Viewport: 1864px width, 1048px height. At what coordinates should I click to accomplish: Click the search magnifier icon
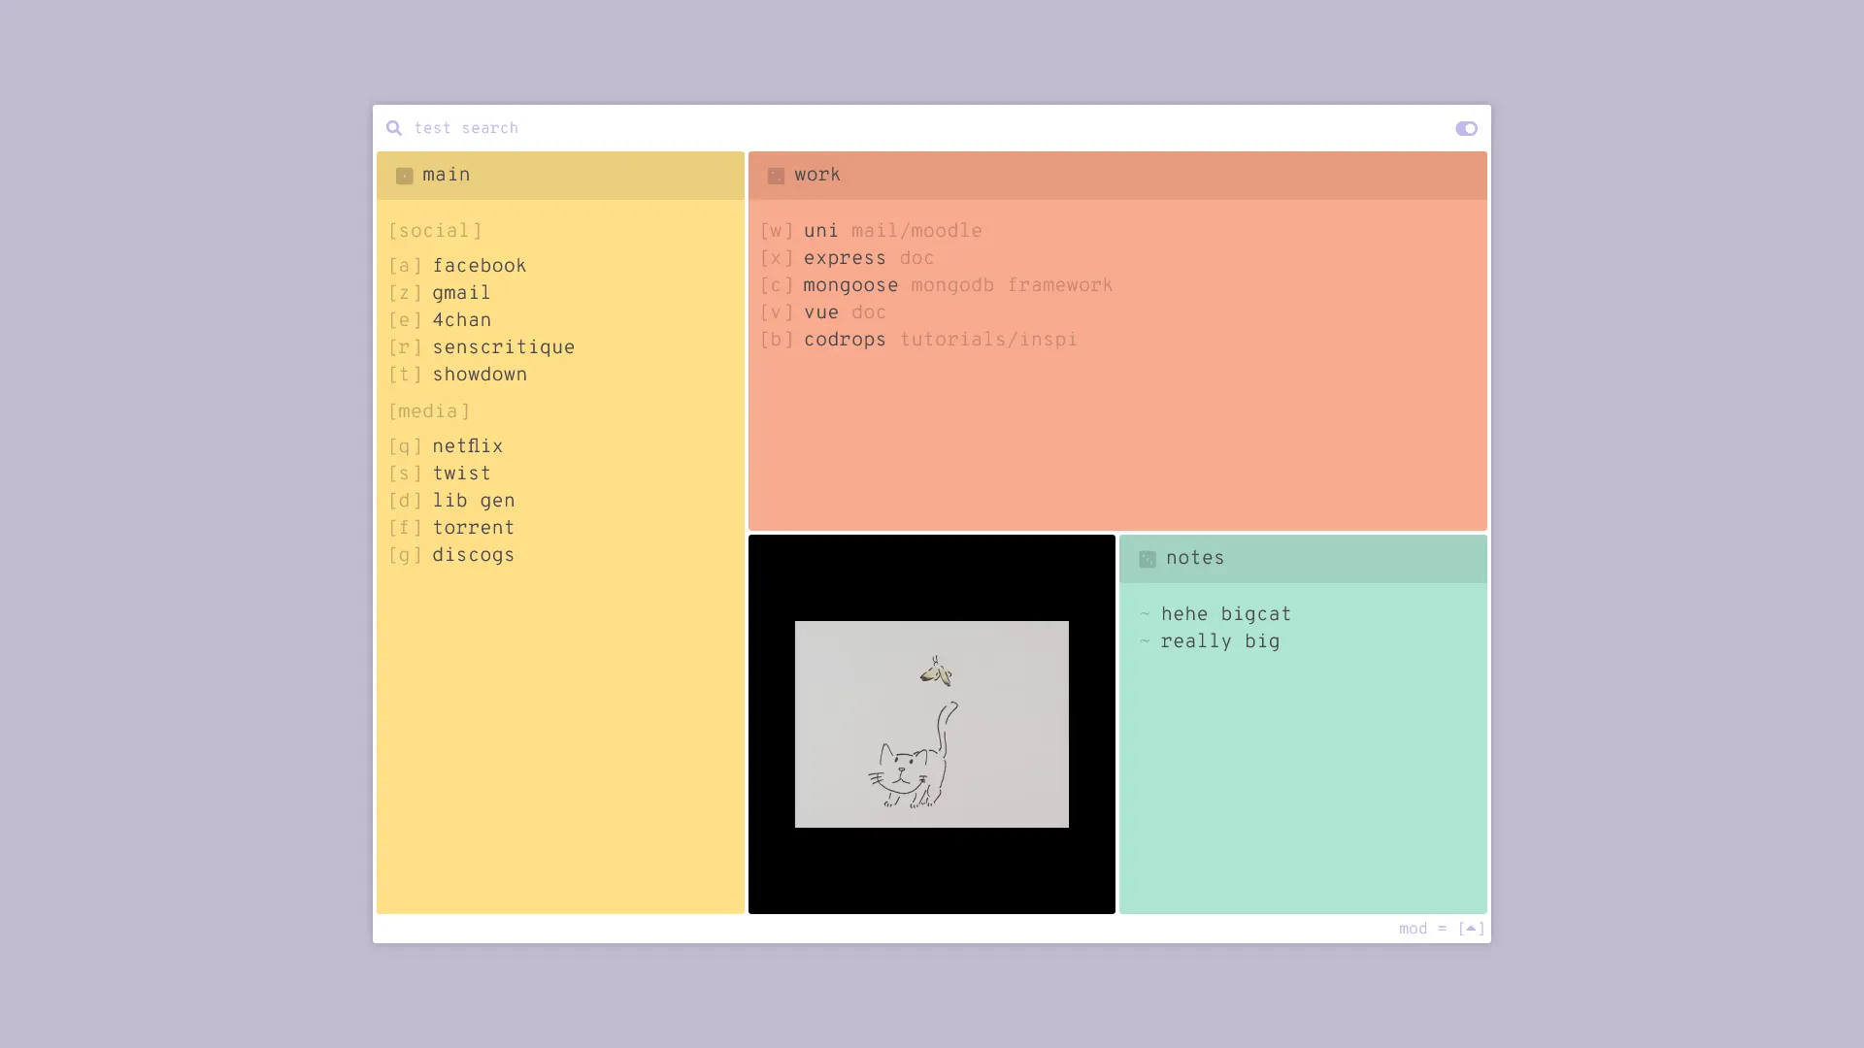click(x=393, y=128)
